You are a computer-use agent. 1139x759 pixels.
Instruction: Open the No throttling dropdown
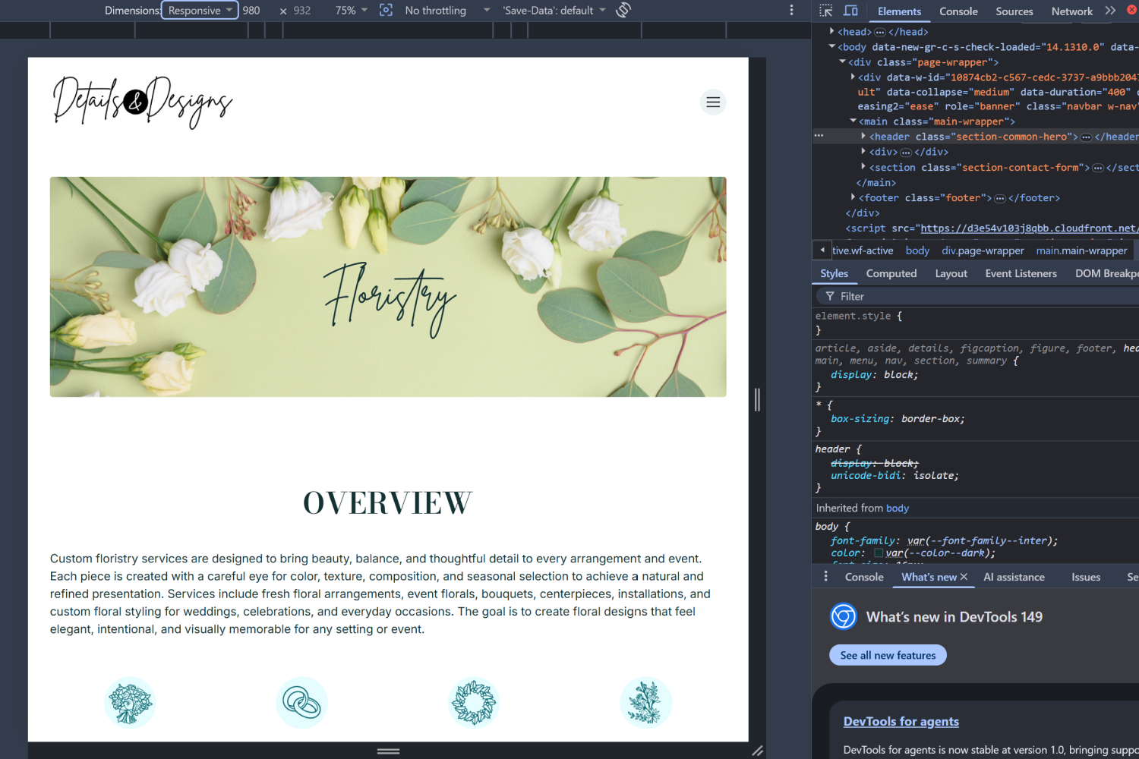447,11
